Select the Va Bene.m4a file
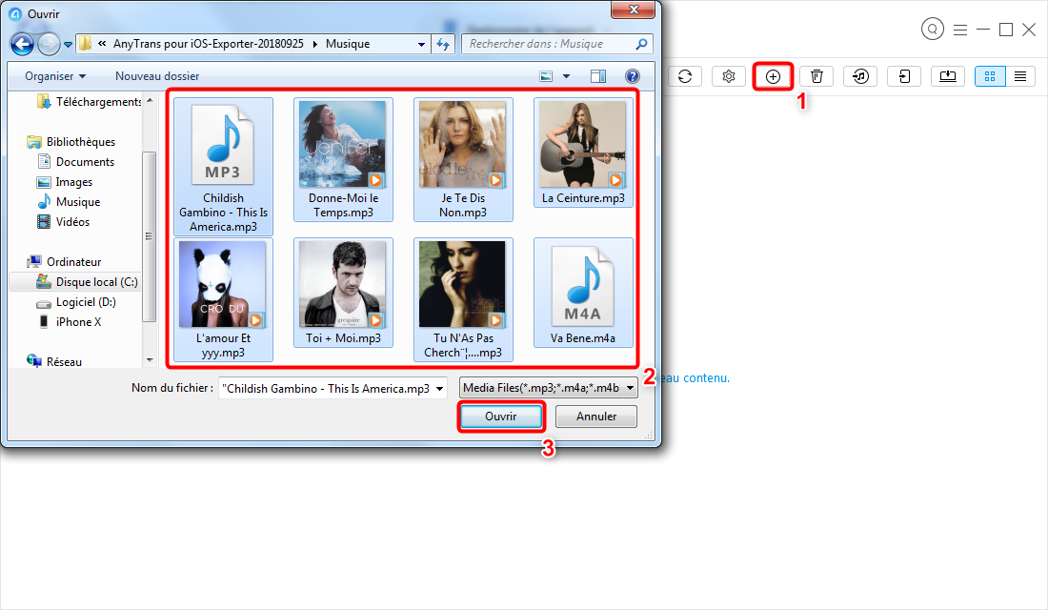The image size is (1048, 610). (582, 298)
